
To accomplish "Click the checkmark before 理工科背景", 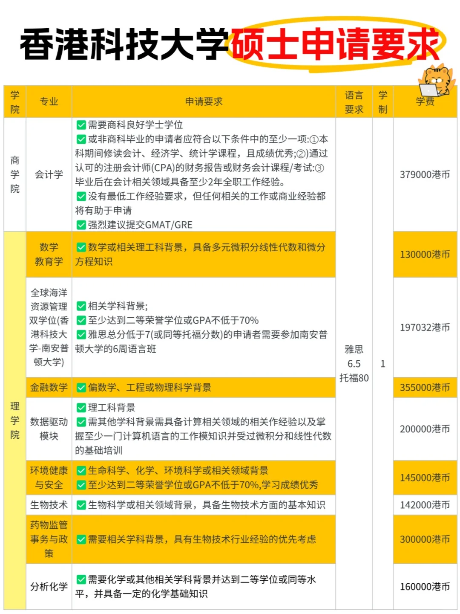I will (x=80, y=407).
